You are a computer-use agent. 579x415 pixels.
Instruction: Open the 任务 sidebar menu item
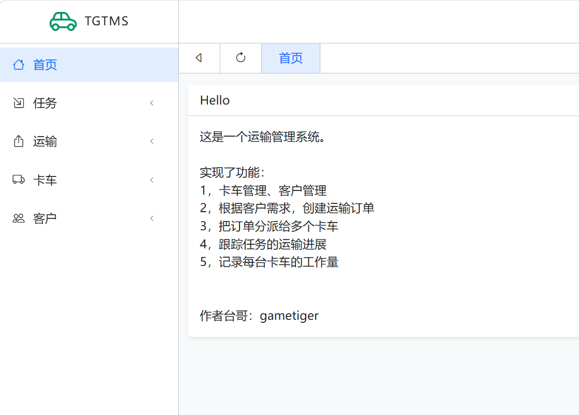point(89,103)
